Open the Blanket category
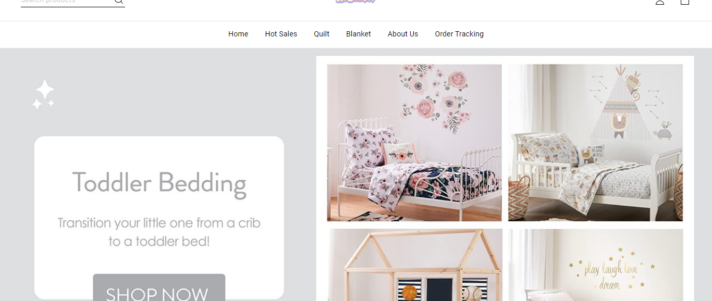The width and height of the screenshot is (712, 301). pyautogui.click(x=359, y=34)
